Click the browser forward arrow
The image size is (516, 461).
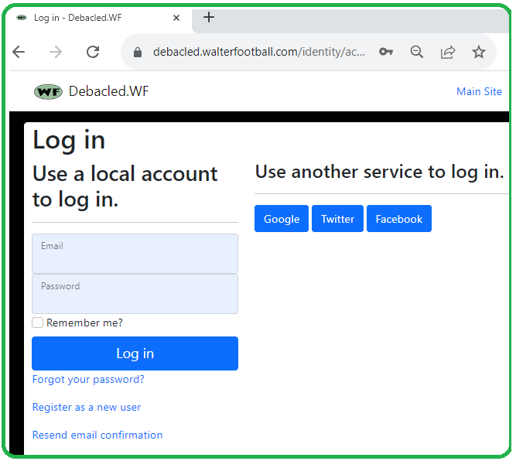point(56,52)
